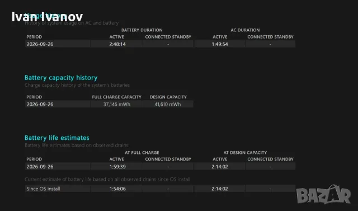Viewport: 358px width, 211px height.
Task: Select the full-charge estimate "1:59:39"
Action: click(x=117, y=167)
